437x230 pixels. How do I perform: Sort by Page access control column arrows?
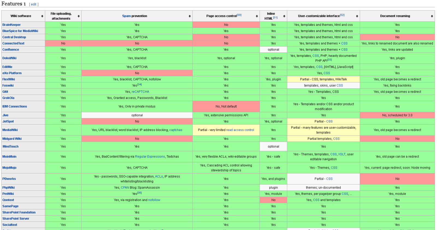tap(257, 16)
